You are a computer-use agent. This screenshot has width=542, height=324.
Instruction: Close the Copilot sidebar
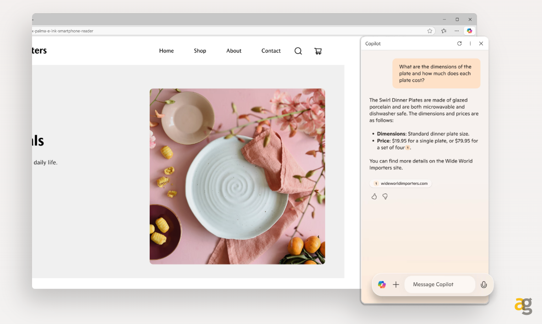[x=481, y=43]
